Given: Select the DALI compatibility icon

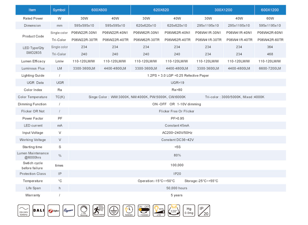Looking at the screenshot, I should [38, 210].
